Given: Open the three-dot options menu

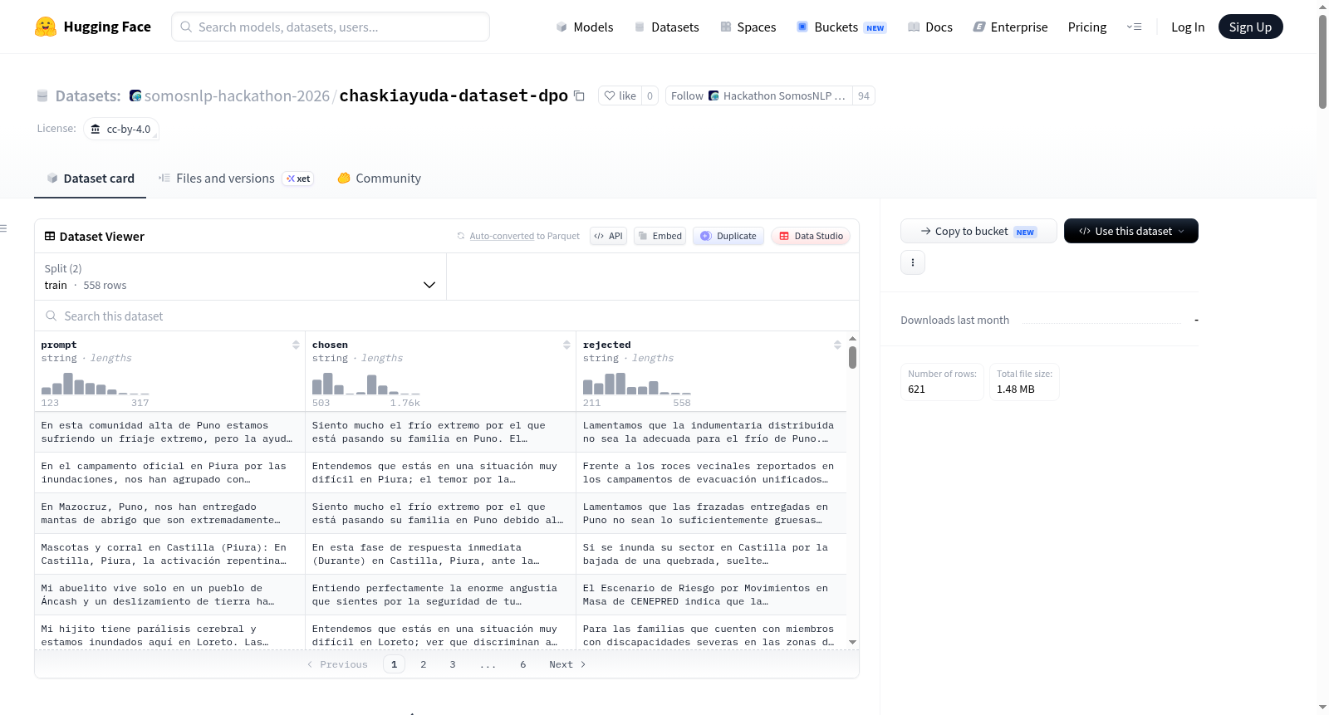Looking at the screenshot, I should [913, 262].
